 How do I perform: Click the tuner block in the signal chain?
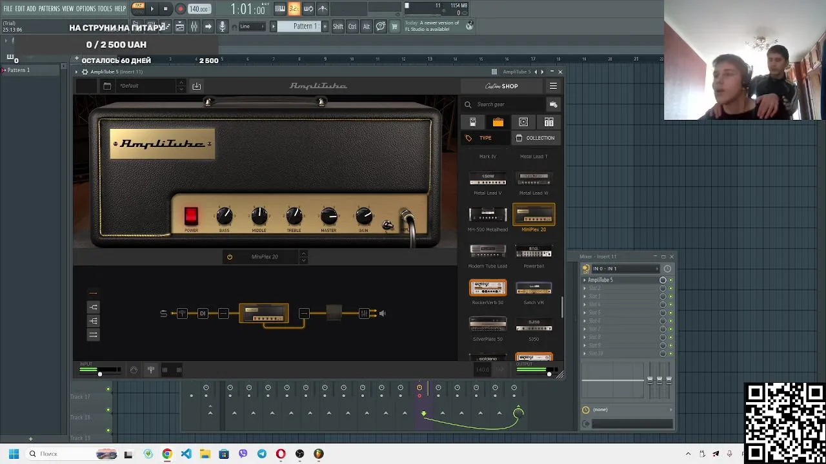pyautogui.click(x=183, y=314)
